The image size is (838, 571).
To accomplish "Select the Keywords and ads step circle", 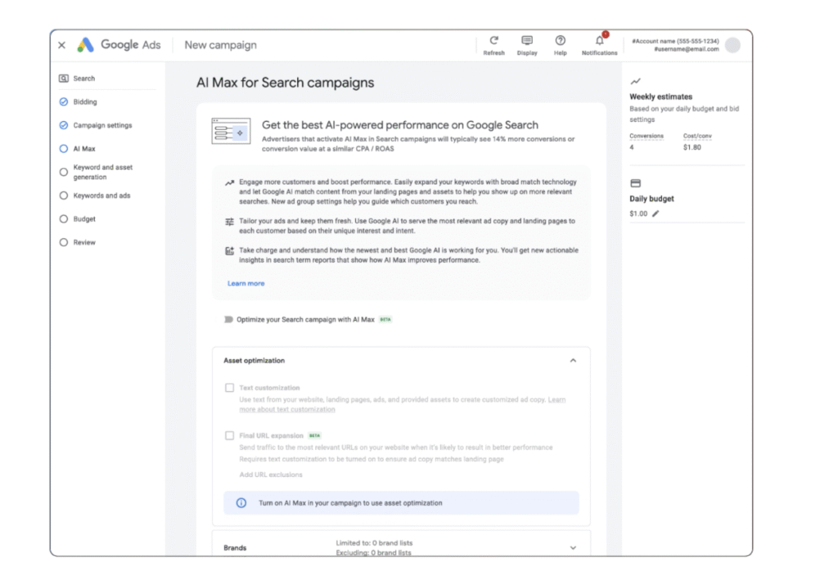I will tap(64, 196).
